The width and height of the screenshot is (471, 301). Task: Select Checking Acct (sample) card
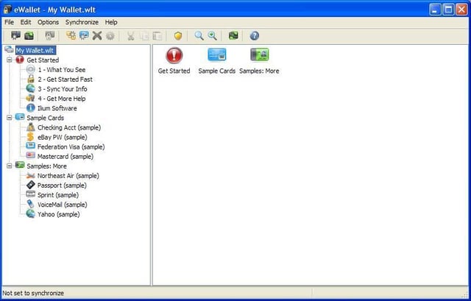(x=69, y=127)
